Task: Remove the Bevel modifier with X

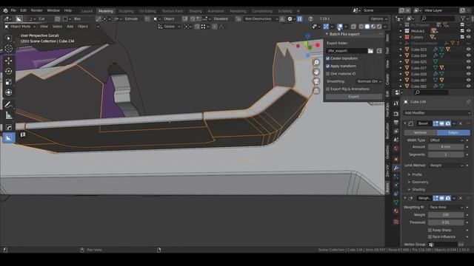Action: pyautogui.click(x=461, y=123)
